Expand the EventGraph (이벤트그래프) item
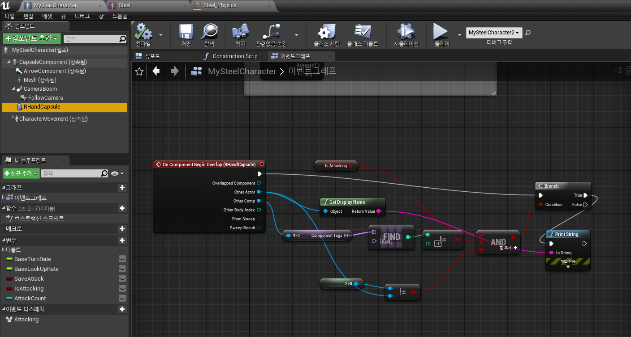 click(4, 198)
